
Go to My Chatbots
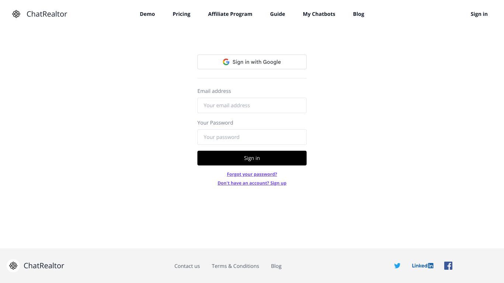tap(319, 14)
